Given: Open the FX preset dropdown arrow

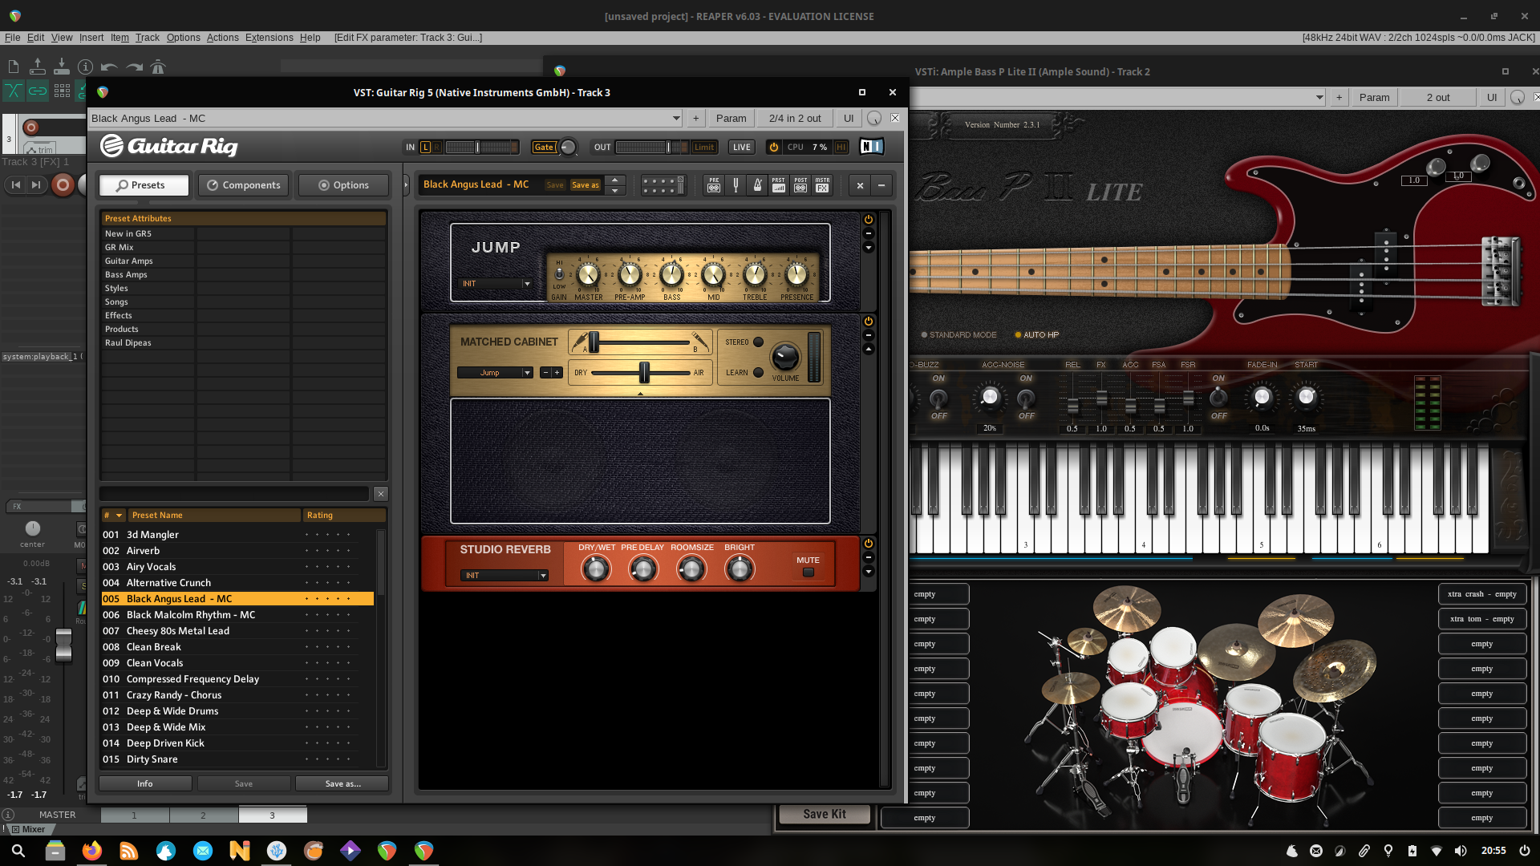Looking at the screenshot, I should pos(676,118).
